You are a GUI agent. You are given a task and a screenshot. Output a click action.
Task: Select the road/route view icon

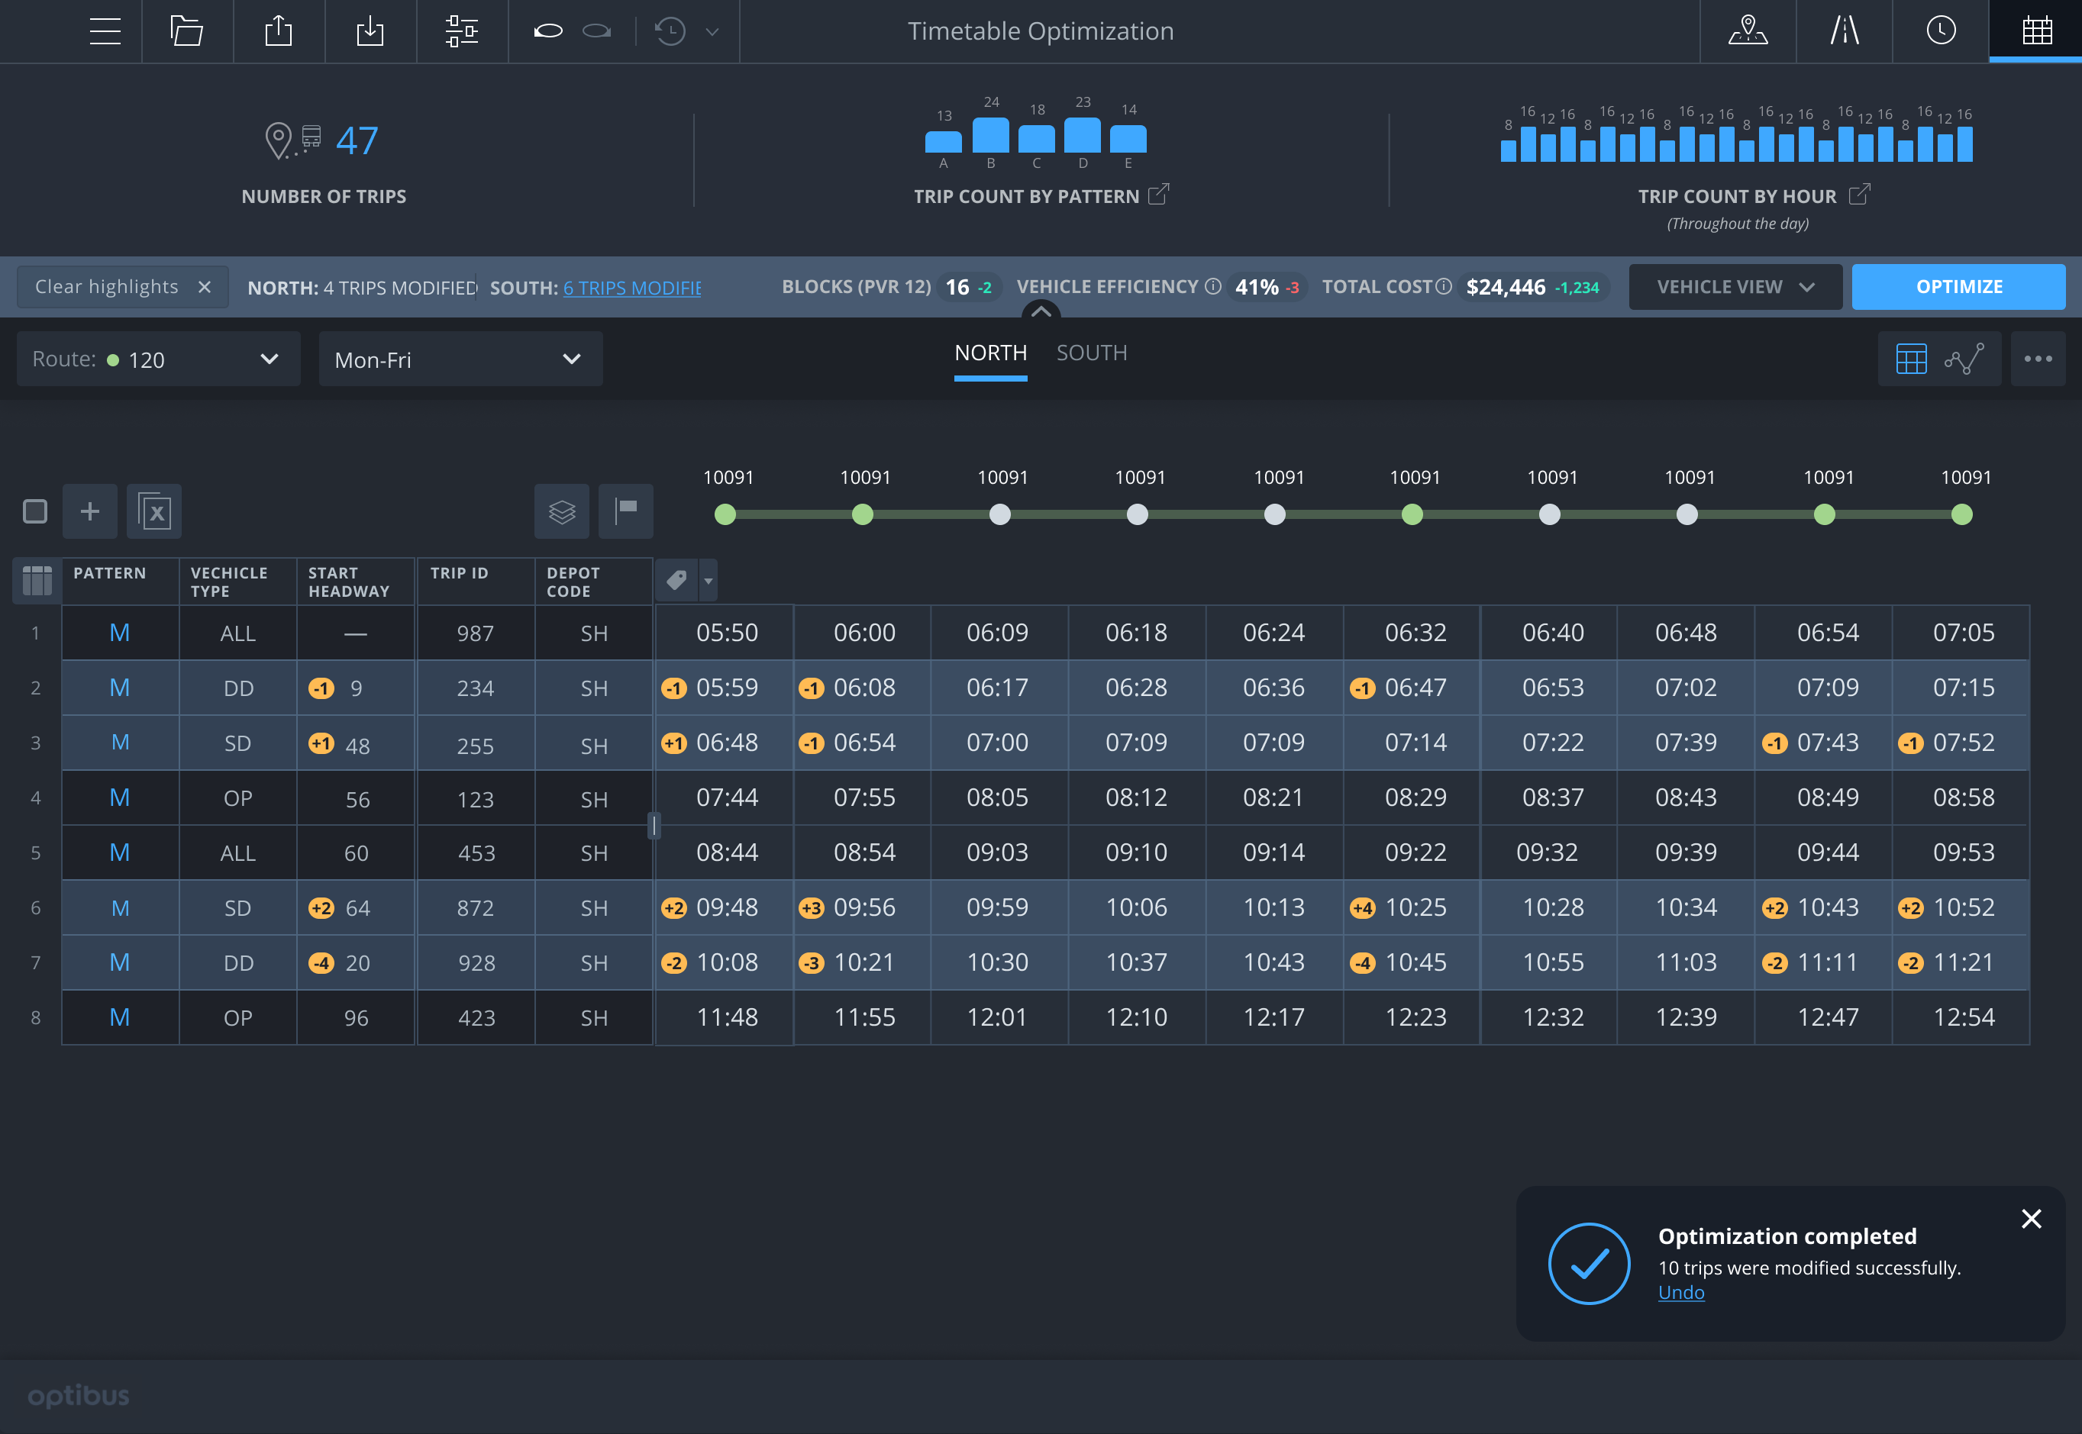(x=1843, y=31)
